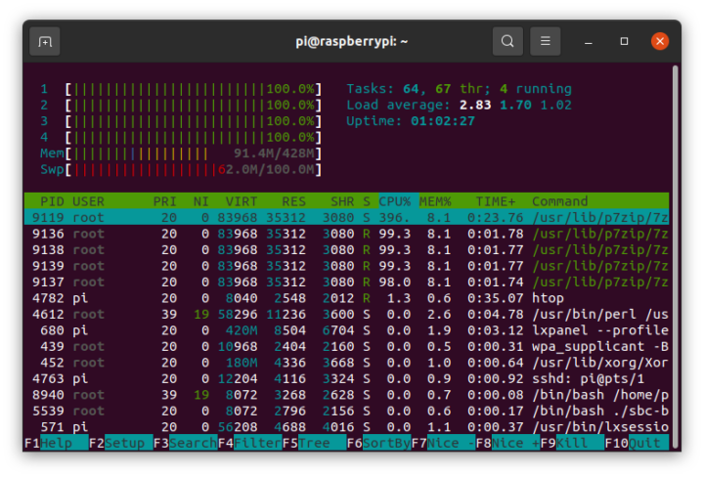The image size is (704, 477).
Task: Sort by the PRI column header
Action: pos(165,201)
